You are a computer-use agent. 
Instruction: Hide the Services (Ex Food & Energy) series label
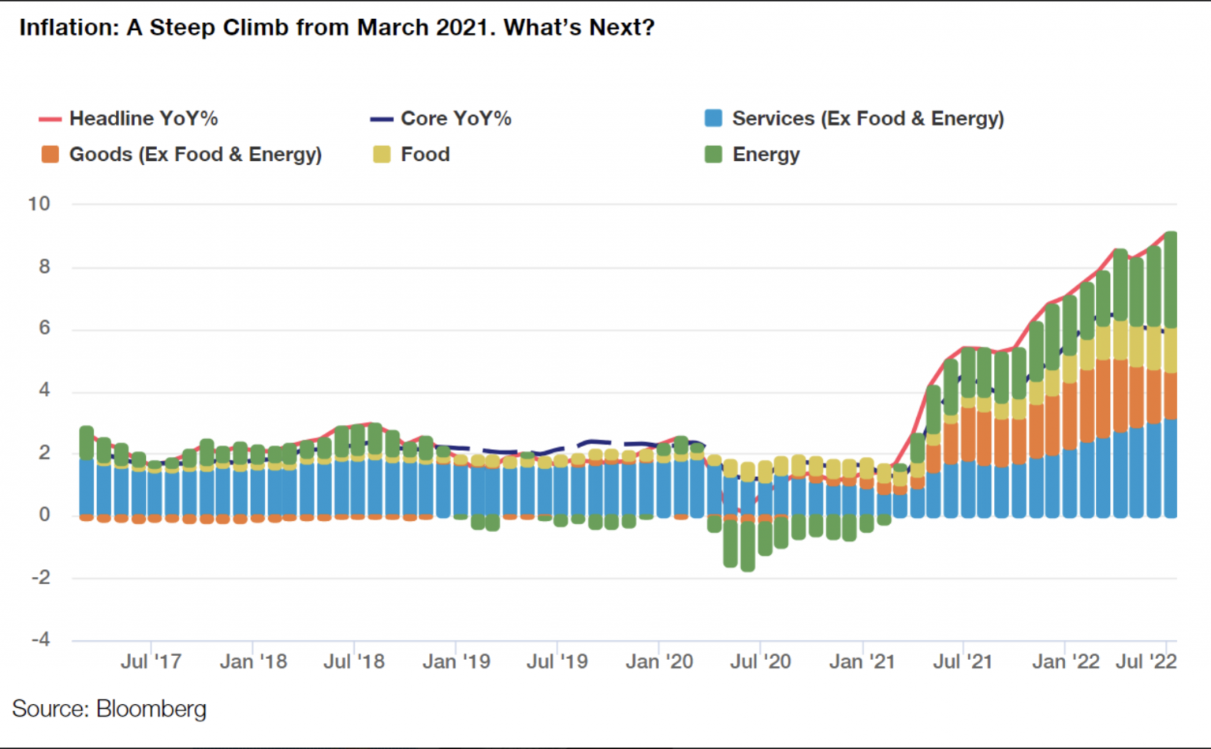(867, 118)
